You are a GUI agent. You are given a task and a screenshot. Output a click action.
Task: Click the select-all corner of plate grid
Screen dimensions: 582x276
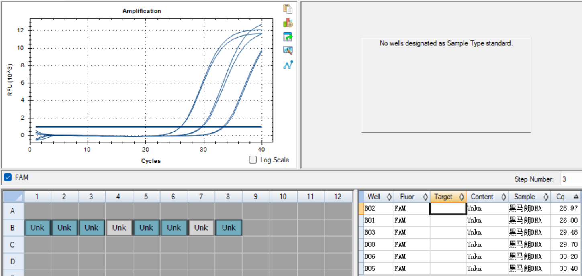click(13, 196)
